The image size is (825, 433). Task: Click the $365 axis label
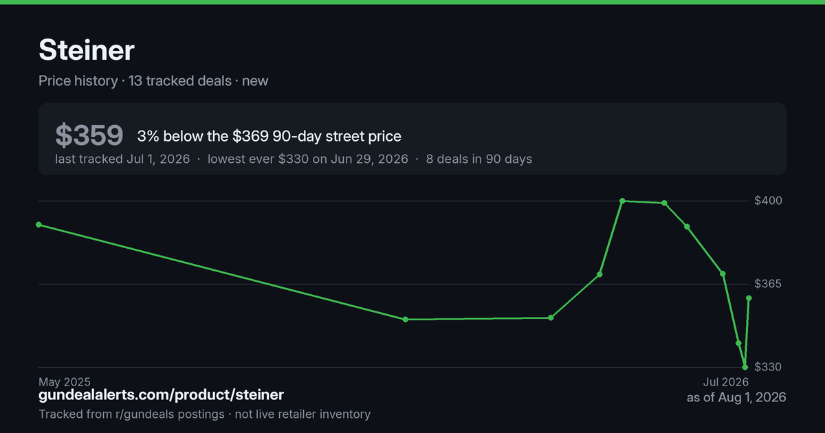[x=769, y=284]
